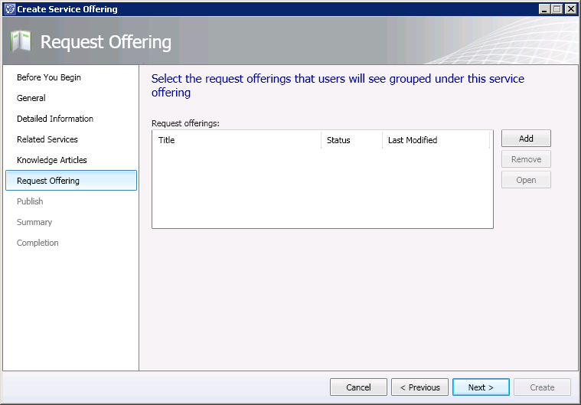Click the Remove button
Image resolution: width=581 pixels, height=405 pixels.
(x=526, y=159)
